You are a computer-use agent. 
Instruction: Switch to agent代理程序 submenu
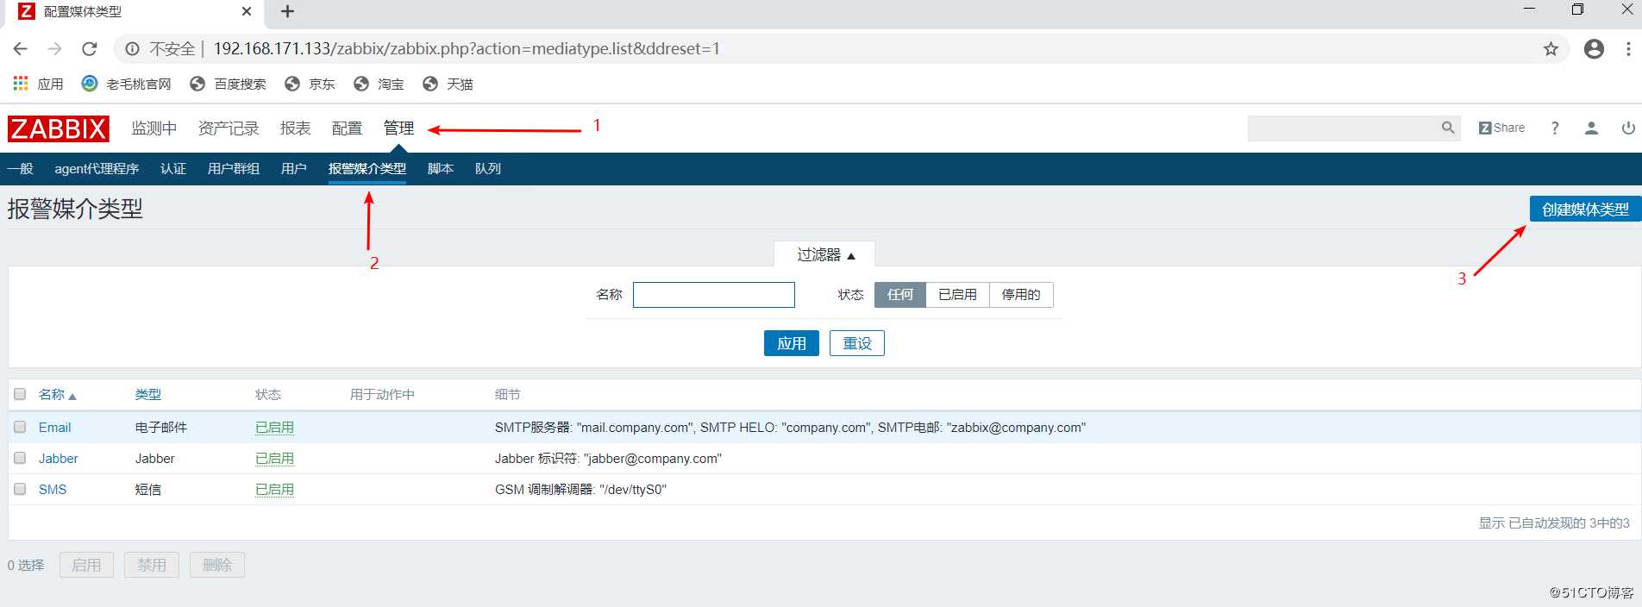[97, 169]
